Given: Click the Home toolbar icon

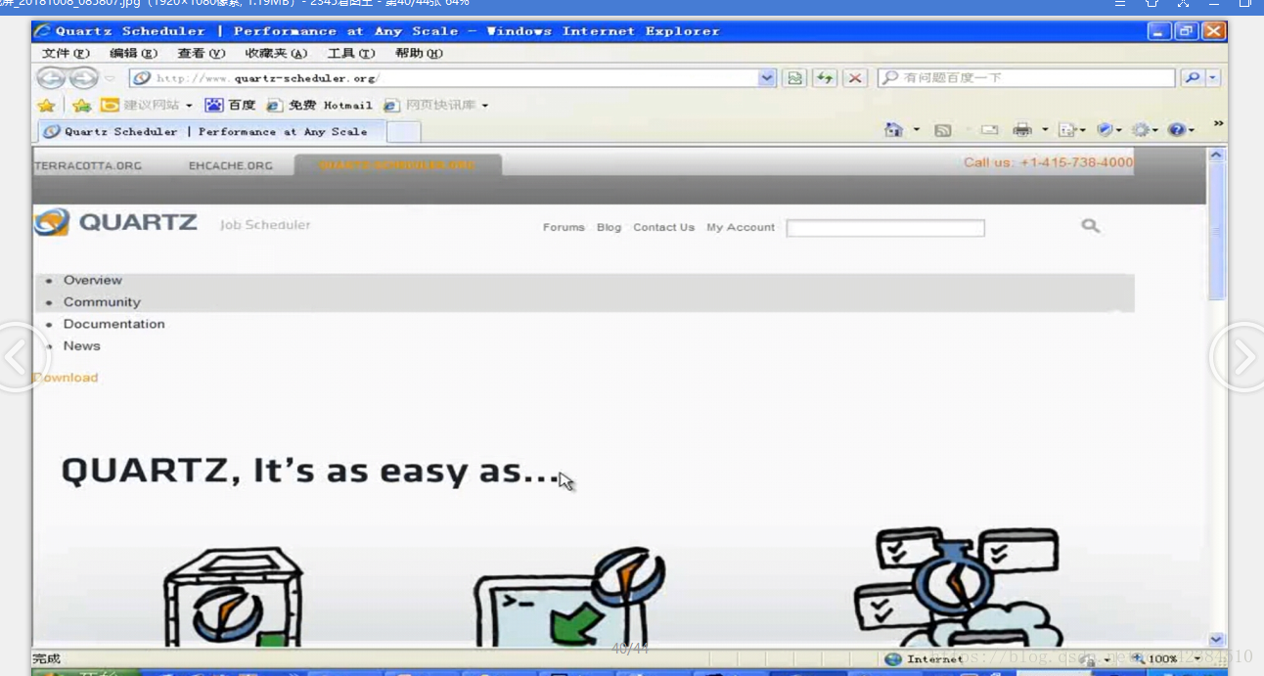Looking at the screenshot, I should tap(893, 130).
